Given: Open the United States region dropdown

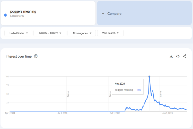Looking at the screenshot, I should (18, 33).
